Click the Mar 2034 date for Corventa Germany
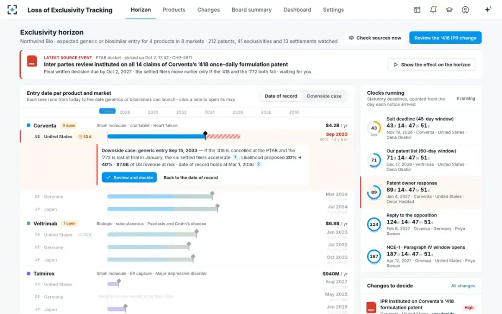This screenshot has height=314, width=502. click(337, 194)
